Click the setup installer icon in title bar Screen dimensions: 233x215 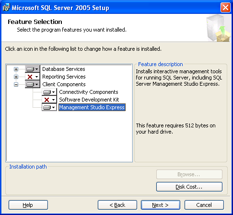(x=6, y=7)
